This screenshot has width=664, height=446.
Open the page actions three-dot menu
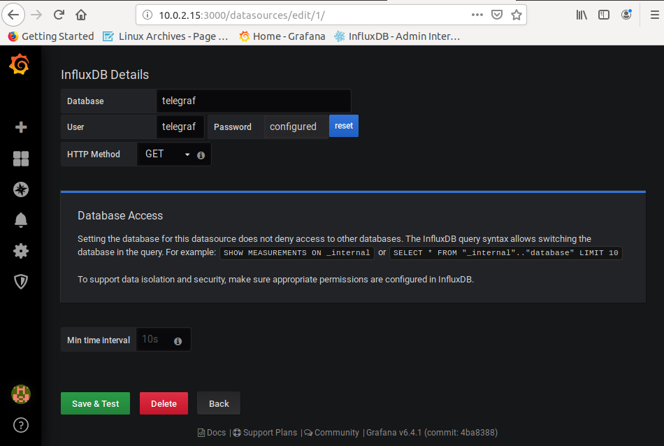click(x=477, y=15)
